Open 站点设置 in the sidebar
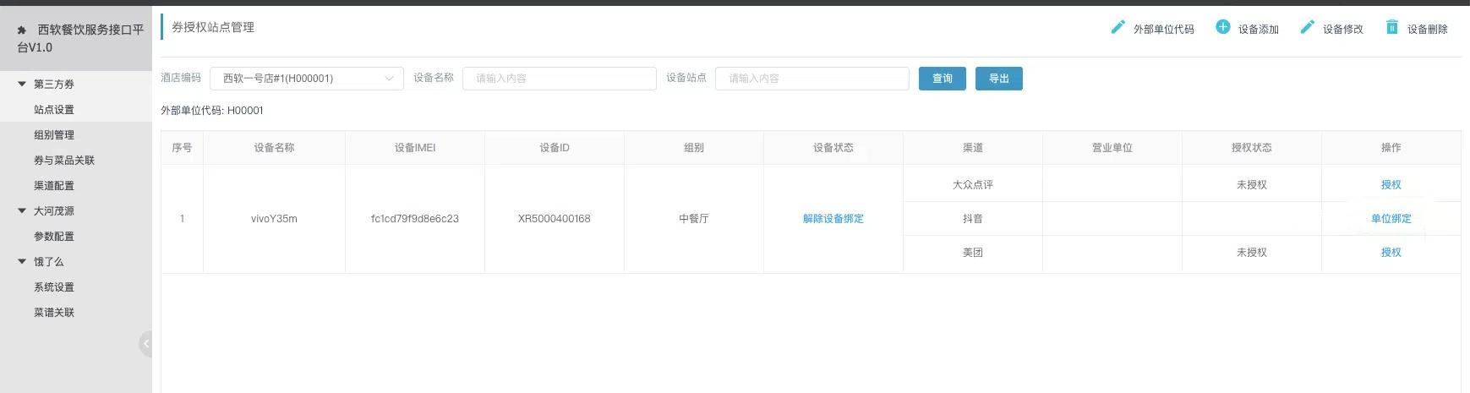The height and width of the screenshot is (393, 1470). (x=54, y=110)
